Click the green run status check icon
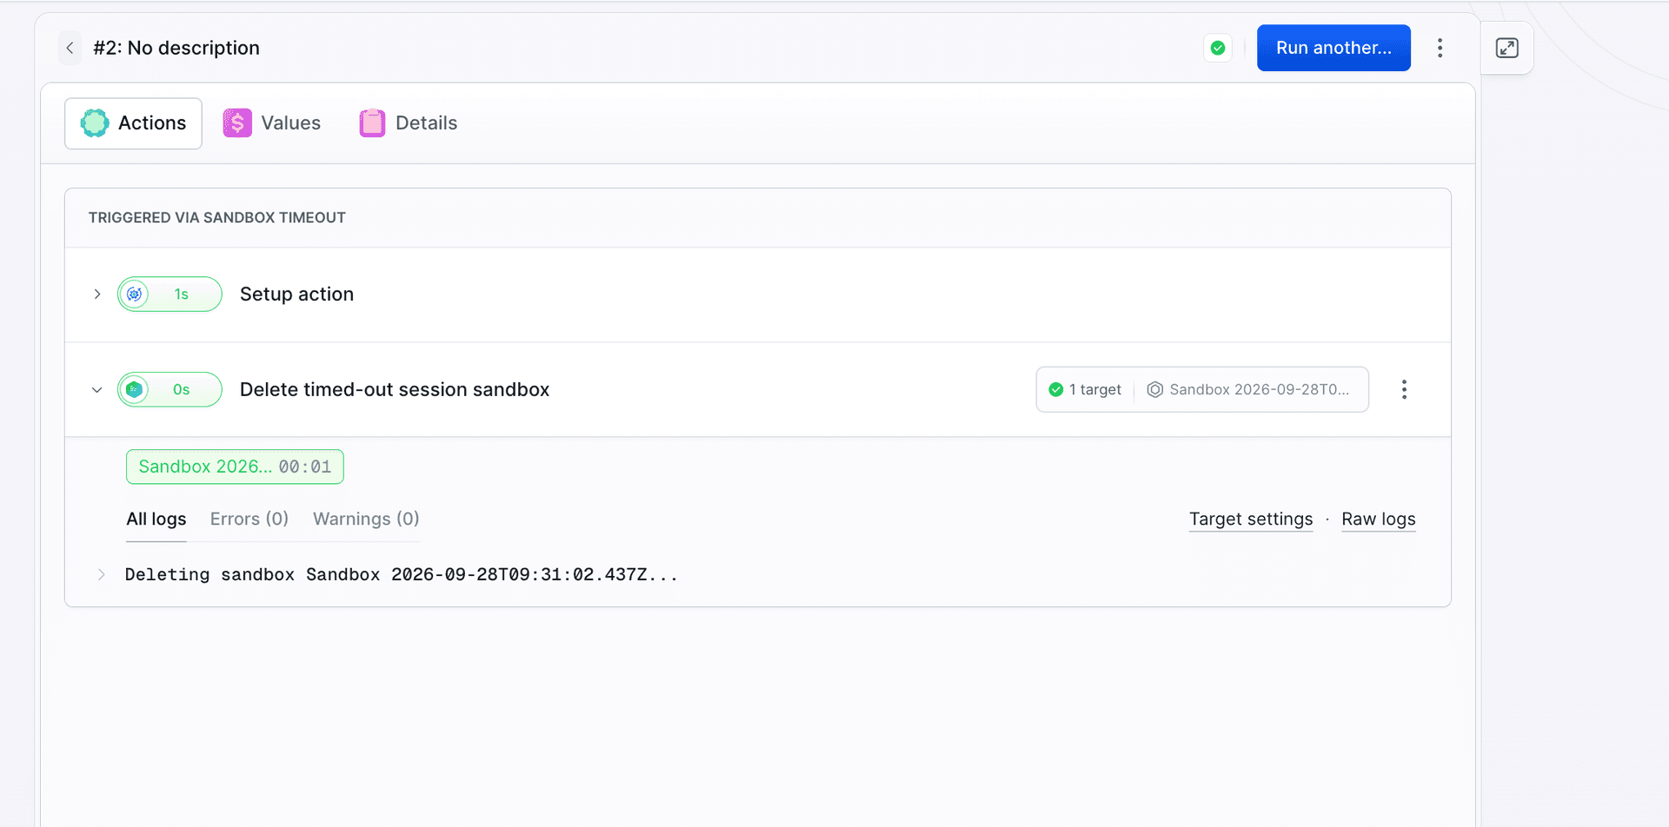Image resolution: width=1669 pixels, height=827 pixels. point(1218,48)
